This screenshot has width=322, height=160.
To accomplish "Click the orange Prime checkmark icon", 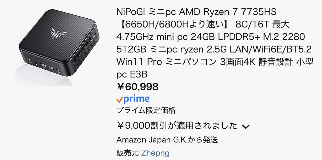I will [119, 100].
